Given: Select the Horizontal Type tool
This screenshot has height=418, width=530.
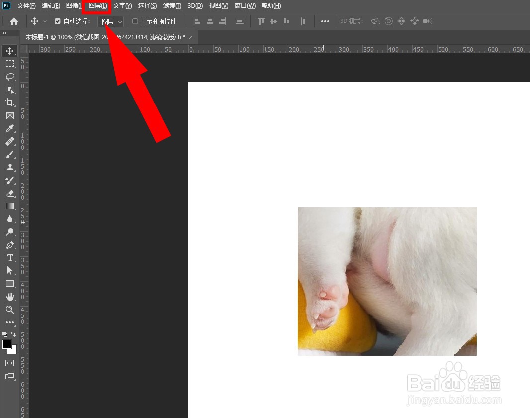Looking at the screenshot, I should 10,258.
